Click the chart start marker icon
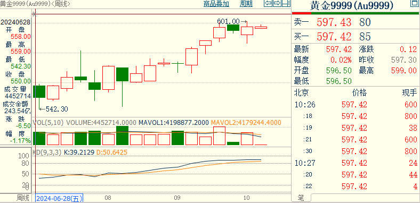 (34, 13)
